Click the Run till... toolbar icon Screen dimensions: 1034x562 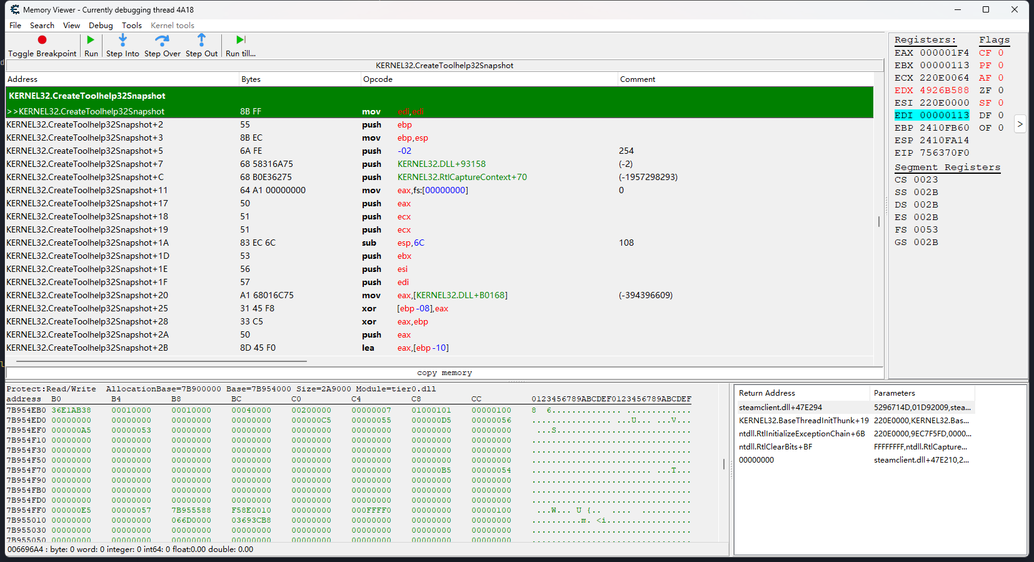pyautogui.click(x=241, y=40)
